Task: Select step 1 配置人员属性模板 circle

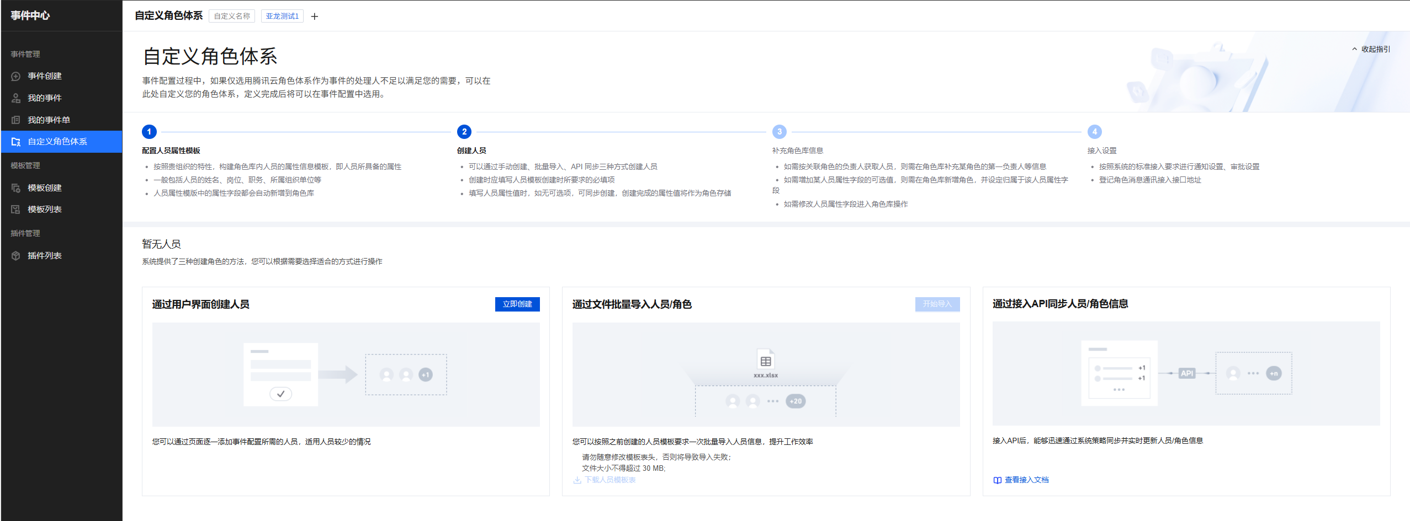Action: coord(149,132)
